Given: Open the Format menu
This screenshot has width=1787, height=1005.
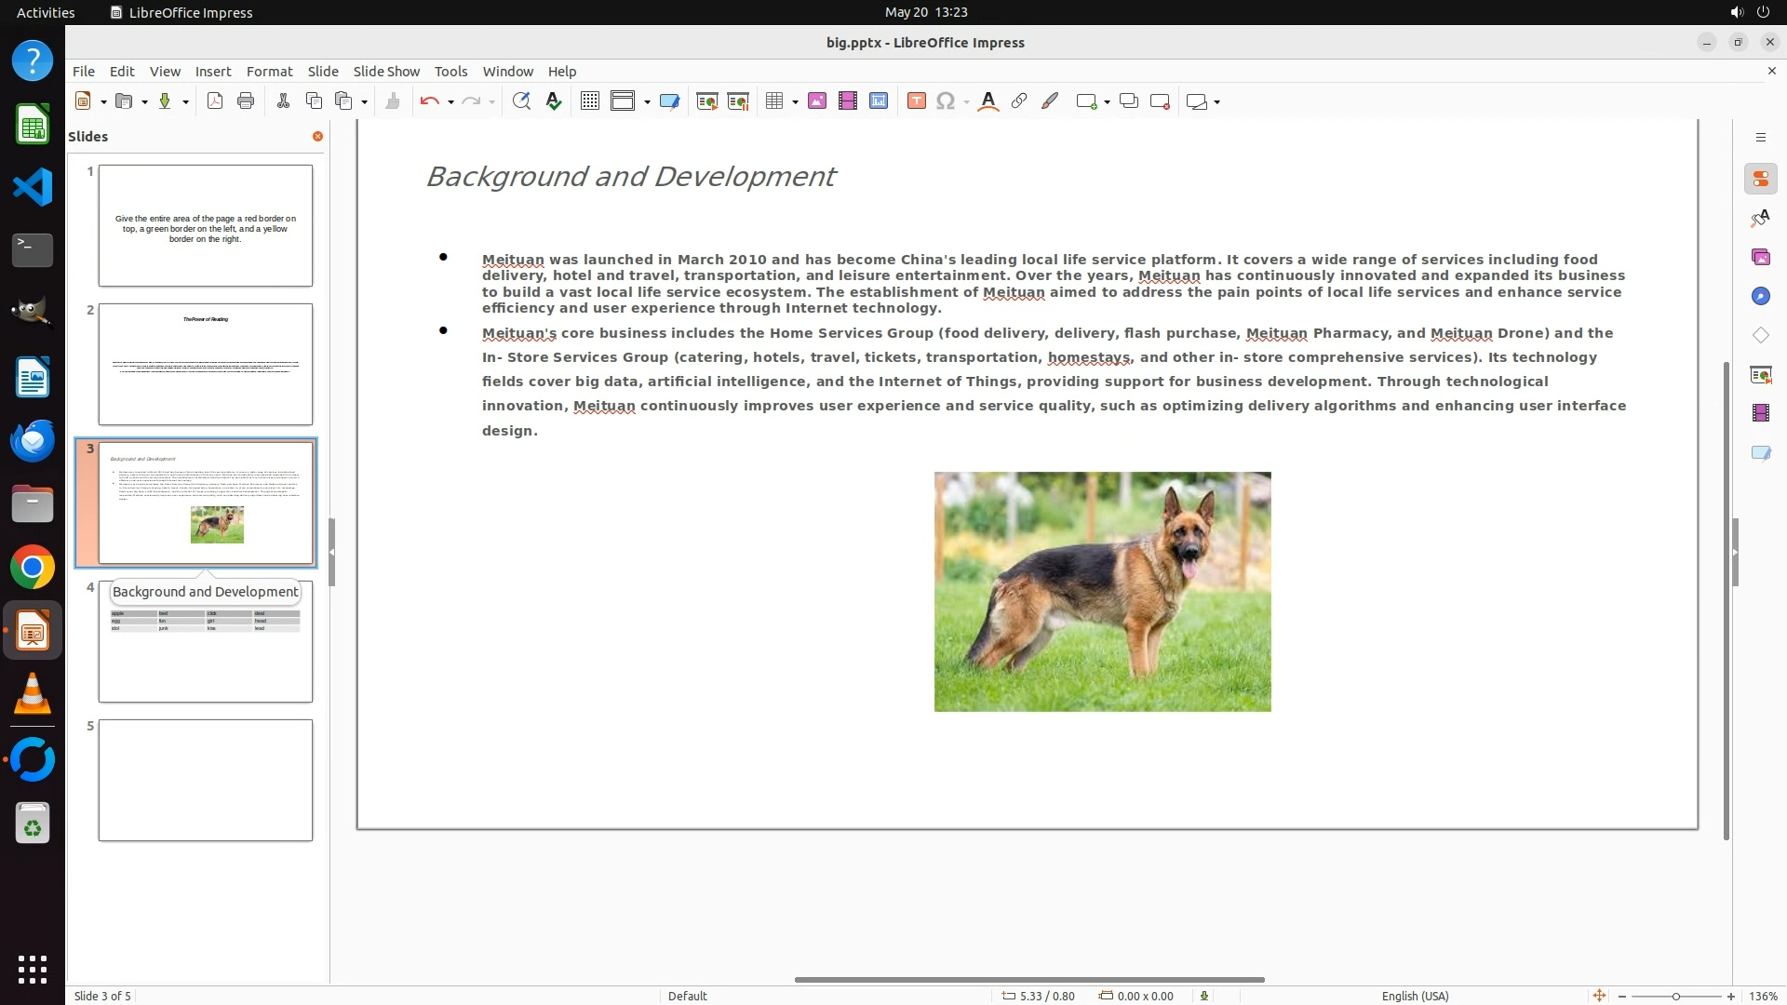Looking at the screenshot, I should click(269, 72).
